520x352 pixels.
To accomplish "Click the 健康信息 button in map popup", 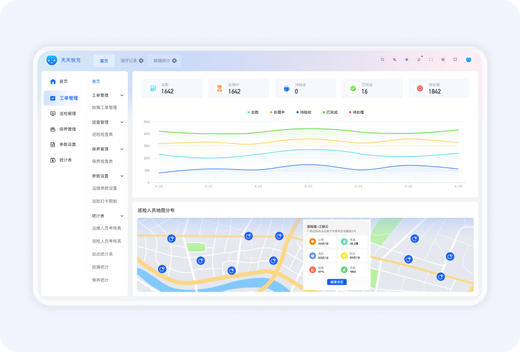I will (x=336, y=282).
